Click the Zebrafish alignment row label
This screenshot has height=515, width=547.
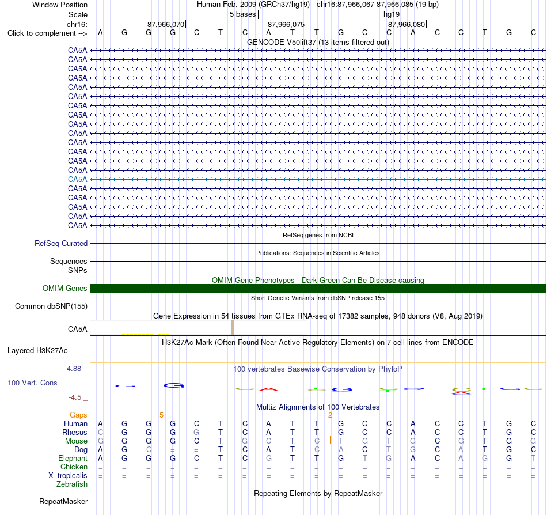pos(72,484)
